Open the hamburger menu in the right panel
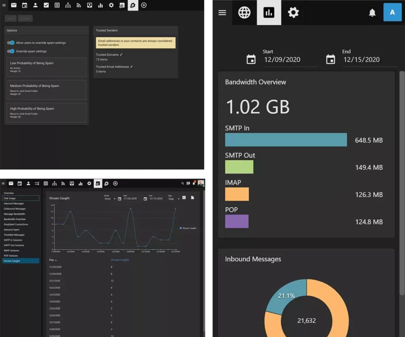This screenshot has width=405, height=337. (x=222, y=13)
